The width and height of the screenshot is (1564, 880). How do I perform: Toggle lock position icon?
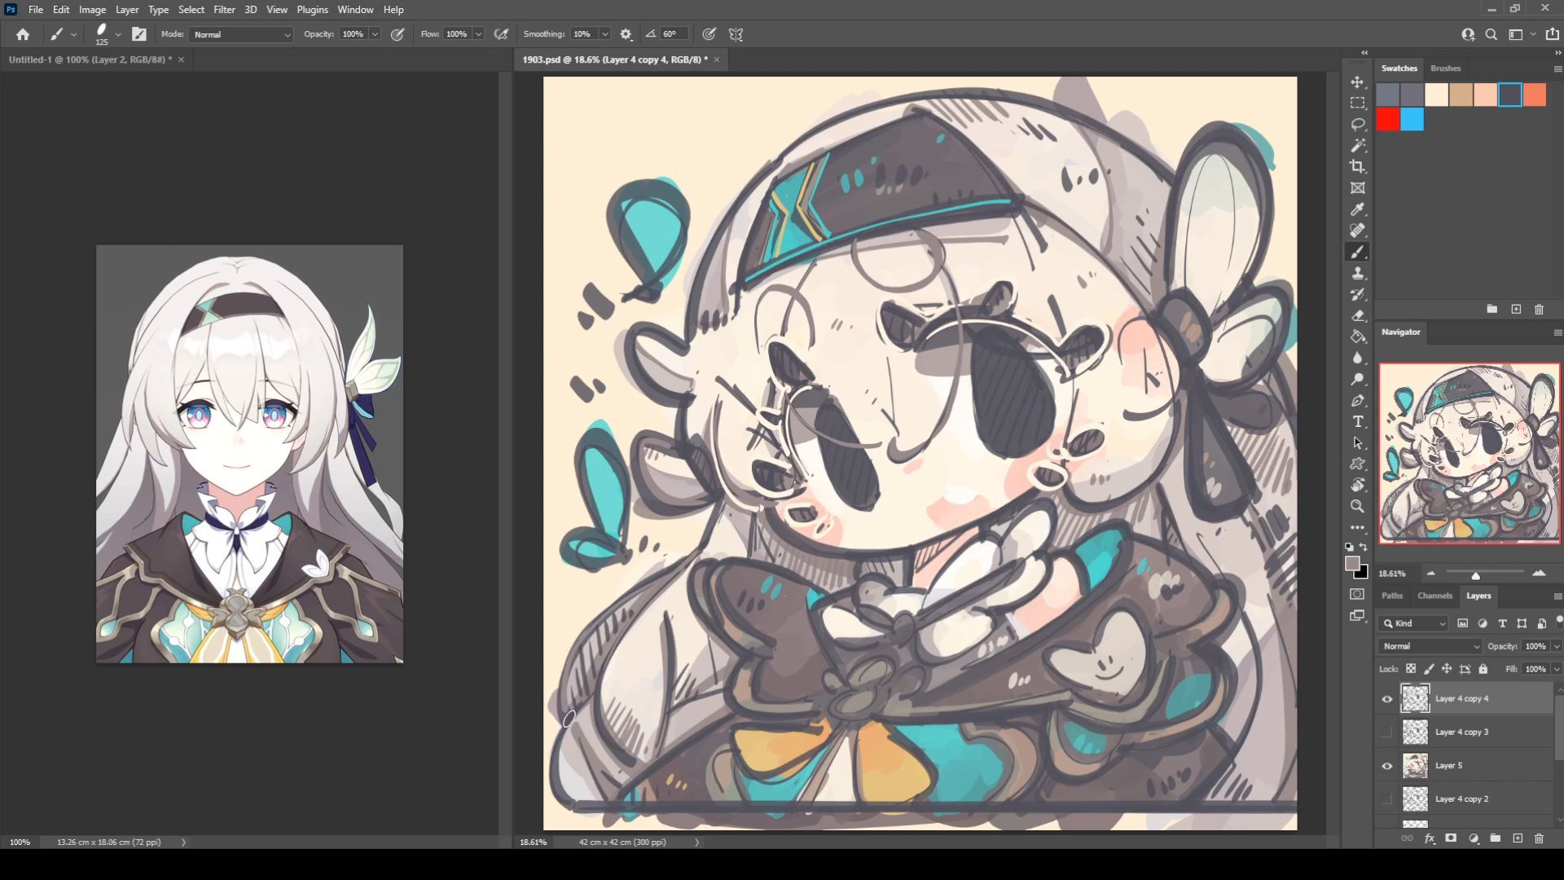point(1447,669)
